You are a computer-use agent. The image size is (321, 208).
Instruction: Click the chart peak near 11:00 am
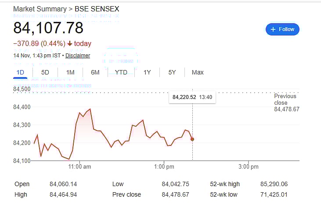(90, 109)
